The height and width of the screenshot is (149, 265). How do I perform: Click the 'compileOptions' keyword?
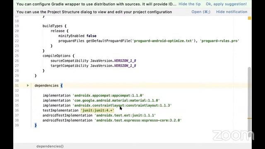pos(56,56)
